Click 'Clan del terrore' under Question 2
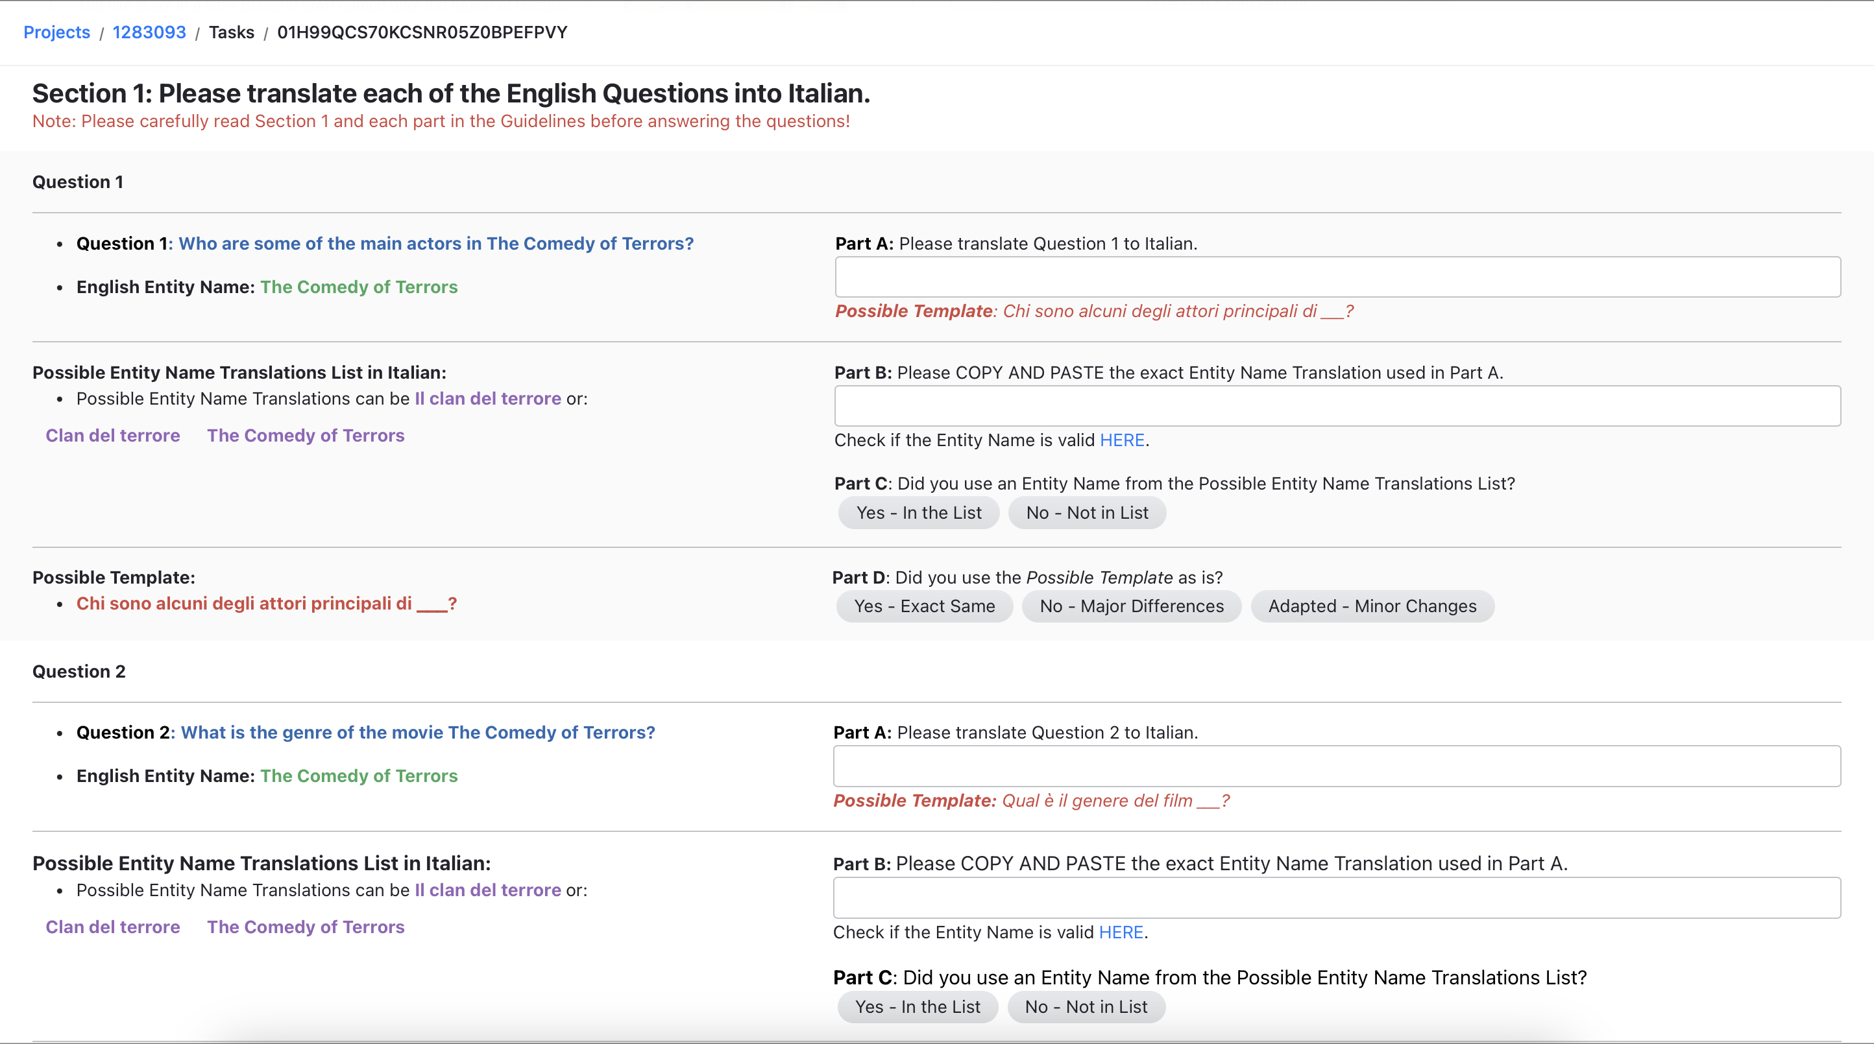This screenshot has height=1044, width=1874. click(113, 927)
